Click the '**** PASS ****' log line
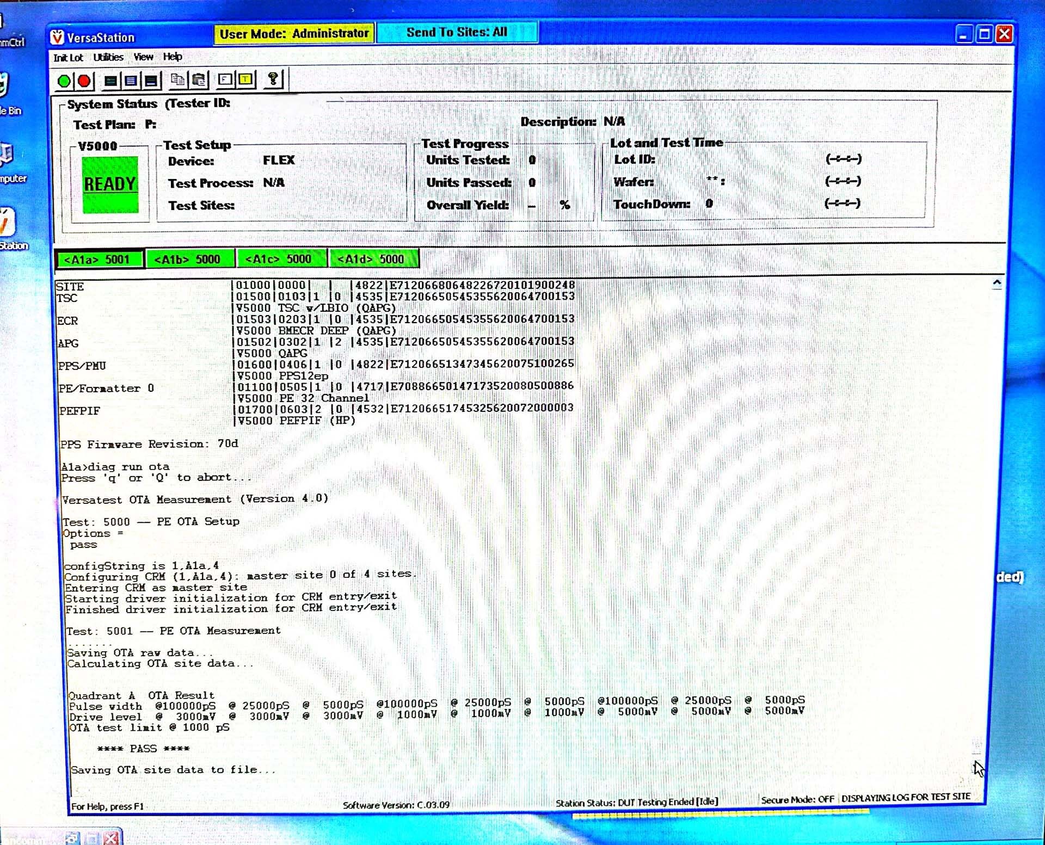1045x845 pixels. (x=143, y=749)
